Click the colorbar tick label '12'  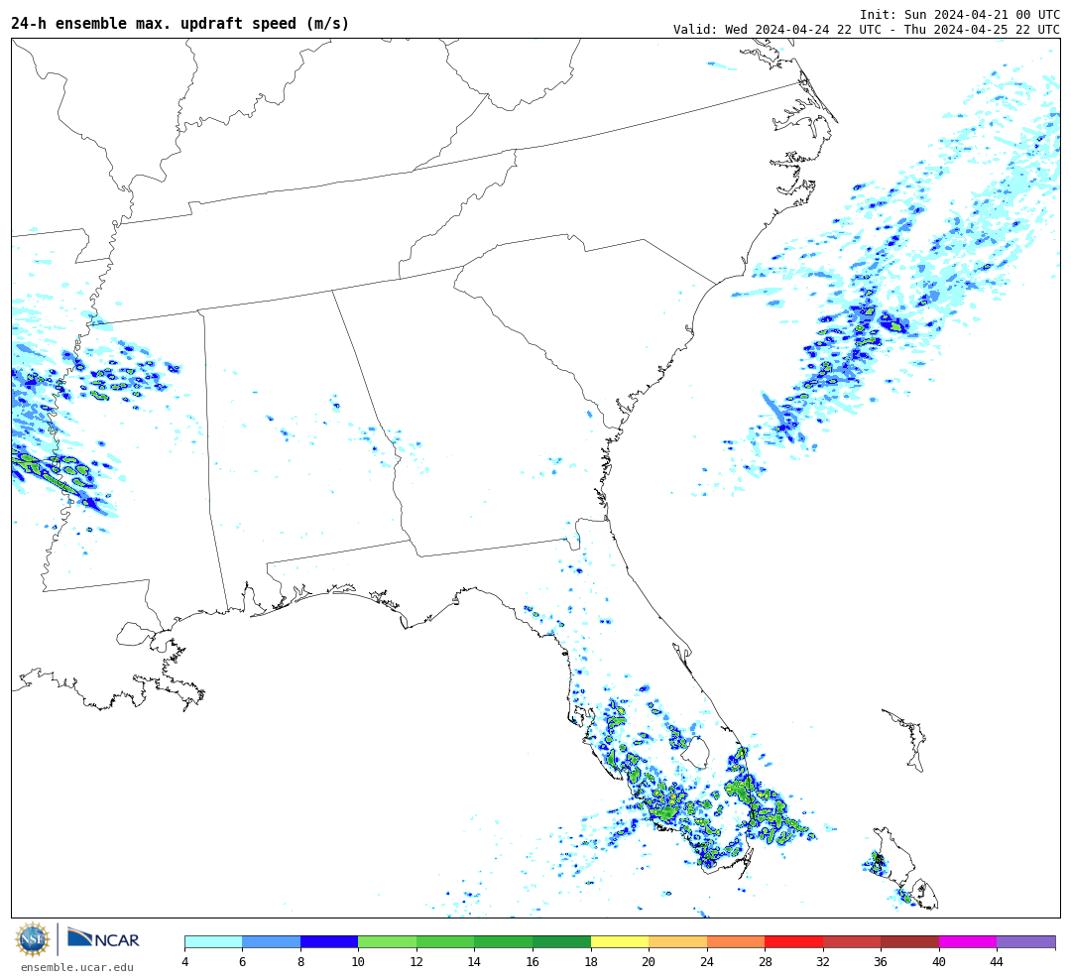click(416, 962)
